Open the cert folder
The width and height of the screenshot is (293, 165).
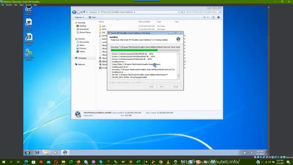tap(103, 26)
